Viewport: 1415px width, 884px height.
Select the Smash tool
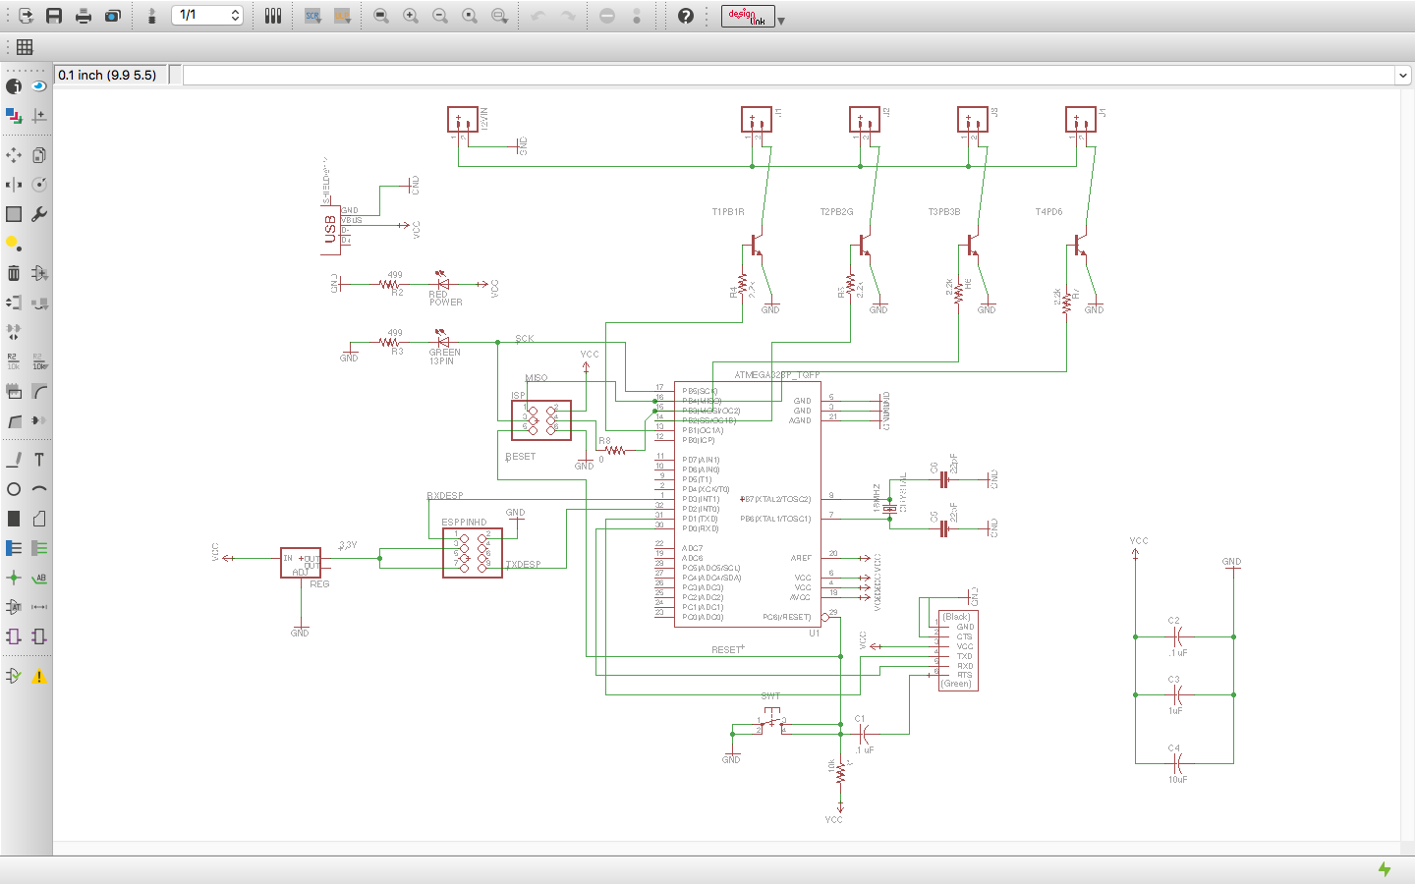coord(14,391)
